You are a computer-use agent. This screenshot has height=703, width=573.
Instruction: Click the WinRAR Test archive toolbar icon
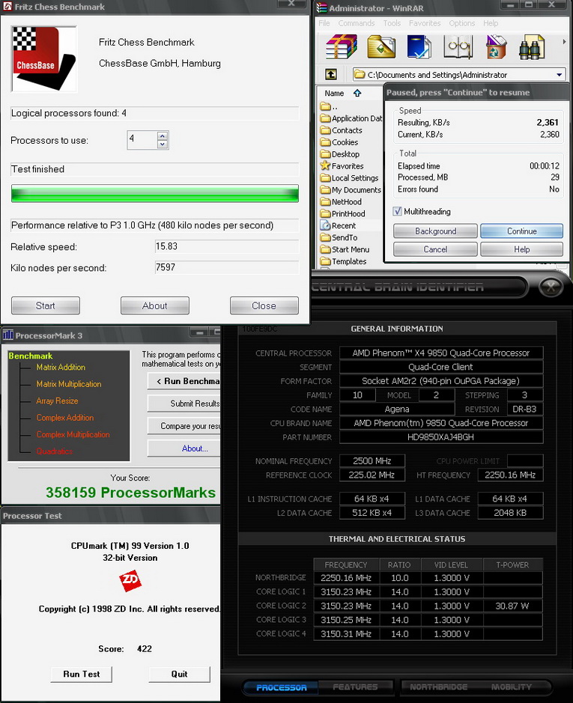click(419, 46)
